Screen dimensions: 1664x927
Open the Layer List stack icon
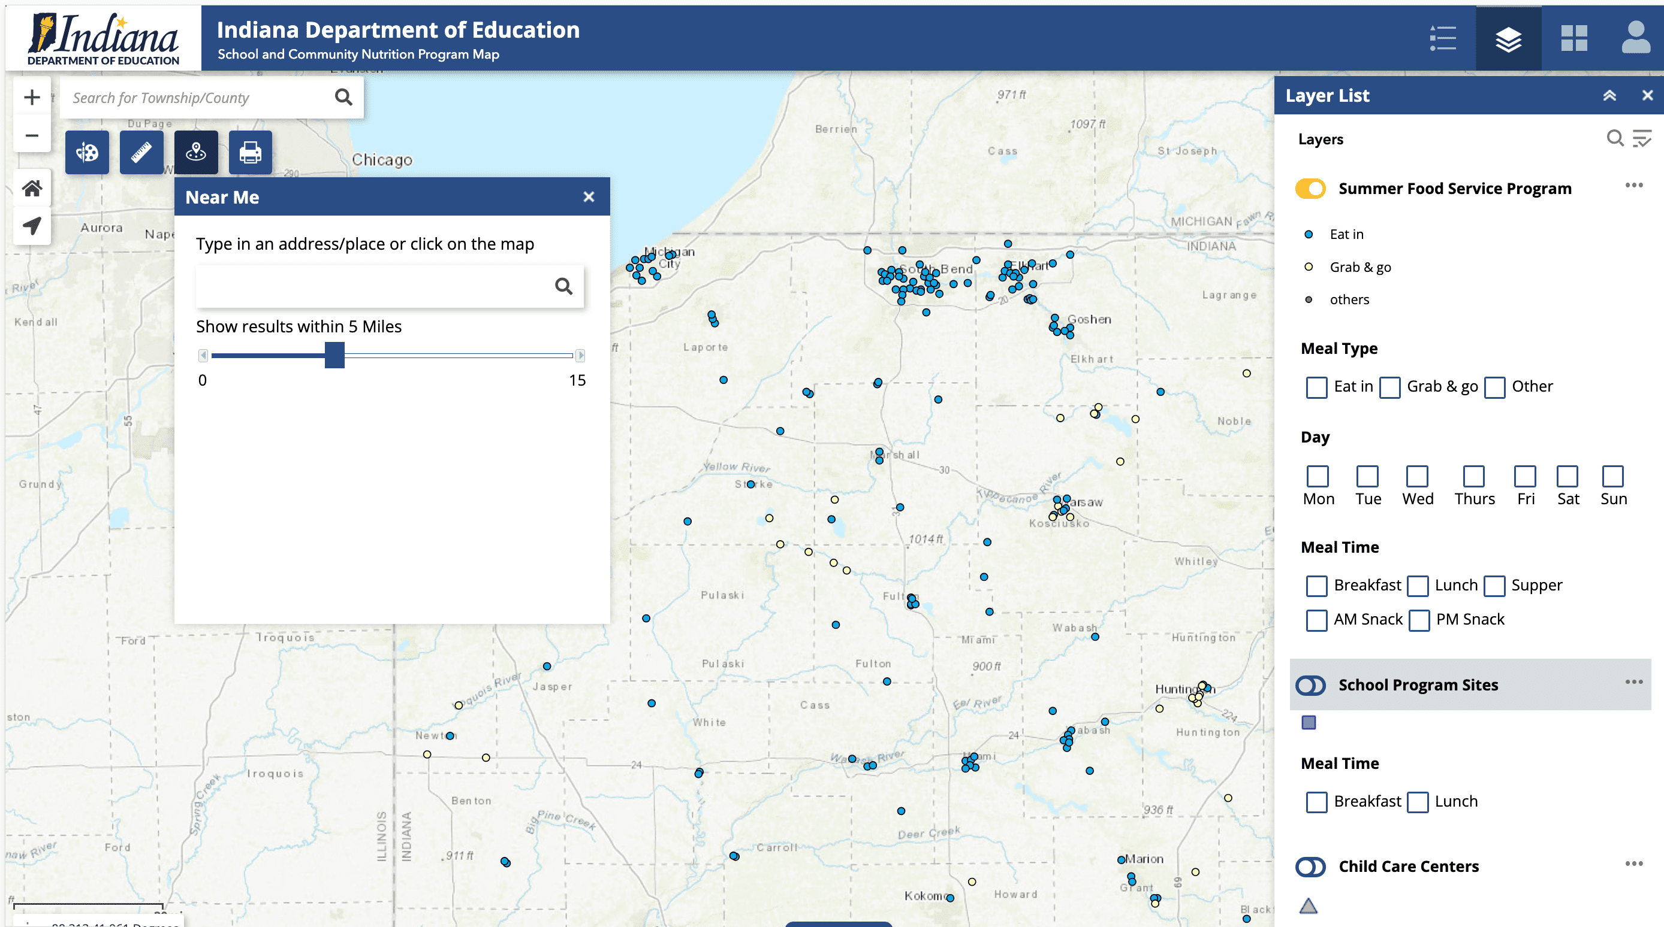click(1508, 38)
